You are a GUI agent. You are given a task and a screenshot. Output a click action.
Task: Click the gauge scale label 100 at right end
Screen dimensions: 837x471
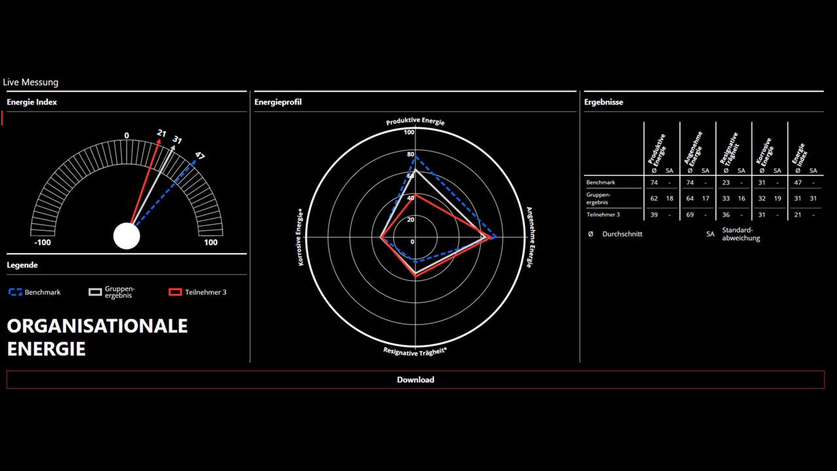pyautogui.click(x=211, y=243)
